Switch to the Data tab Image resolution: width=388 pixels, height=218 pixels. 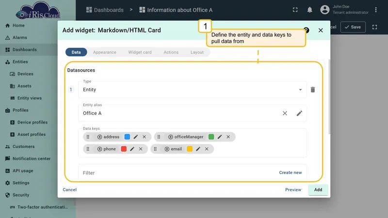tap(76, 52)
